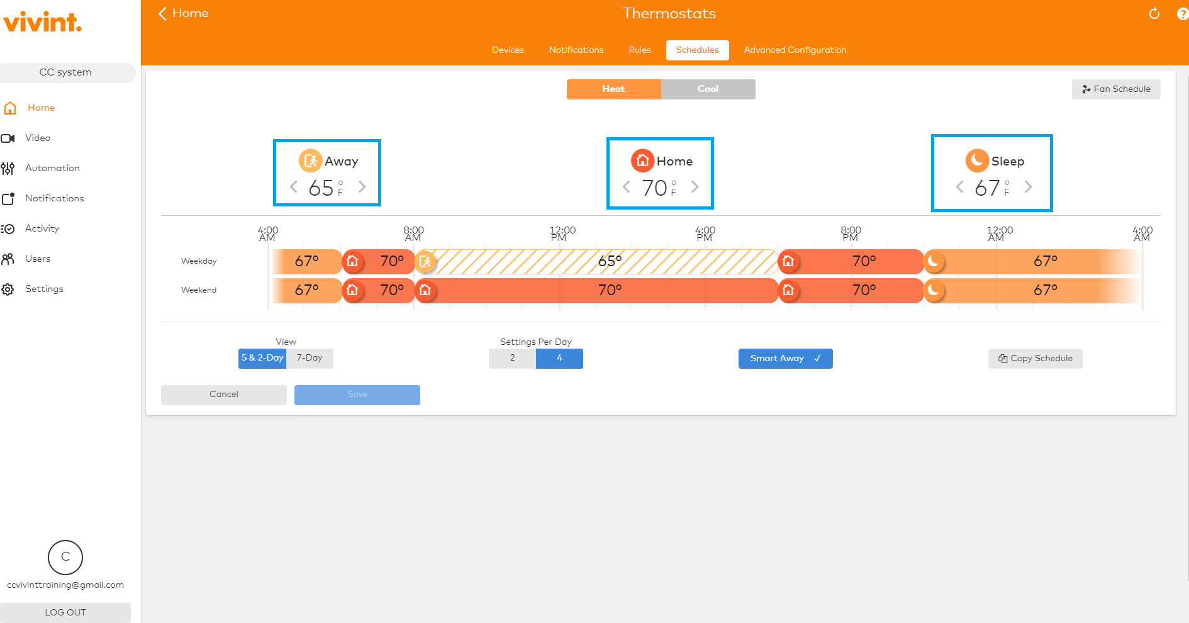The height and width of the screenshot is (623, 1189).
Task: Click the refresh icon in the header
Action: coord(1154,14)
